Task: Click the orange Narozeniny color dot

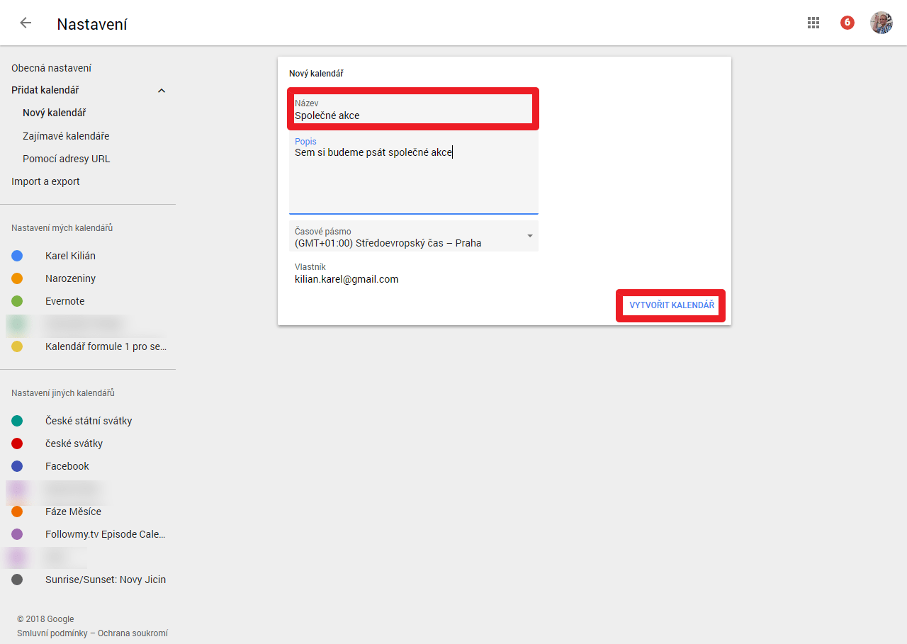Action: [x=17, y=278]
